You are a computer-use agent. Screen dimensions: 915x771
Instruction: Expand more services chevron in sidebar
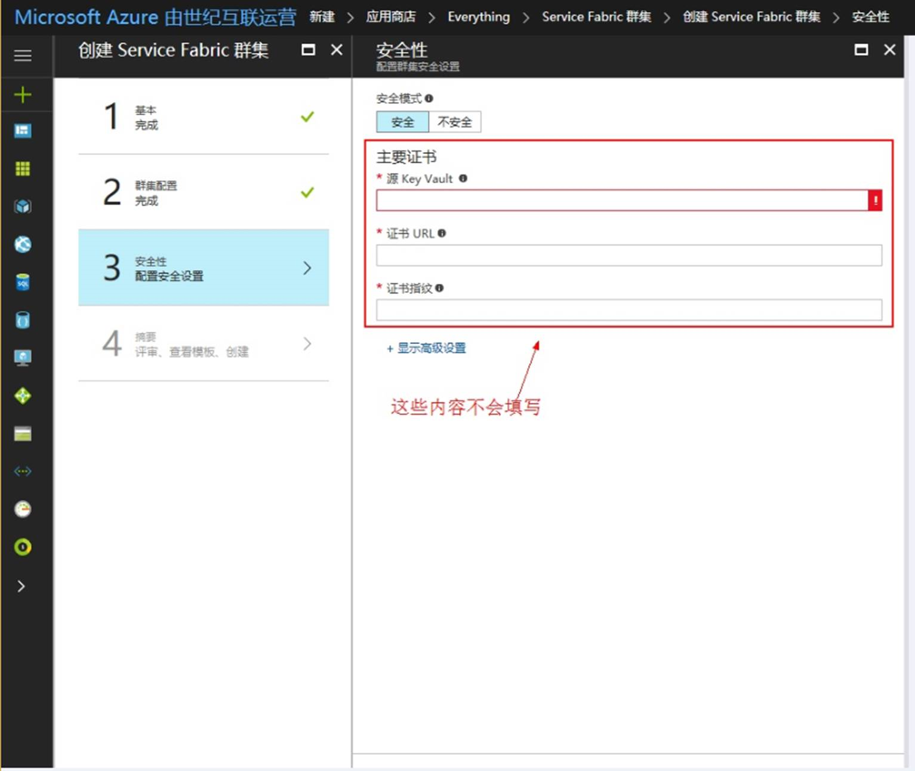coord(21,586)
